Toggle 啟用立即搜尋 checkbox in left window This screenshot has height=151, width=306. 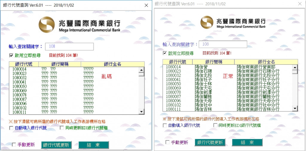[x=11, y=56]
